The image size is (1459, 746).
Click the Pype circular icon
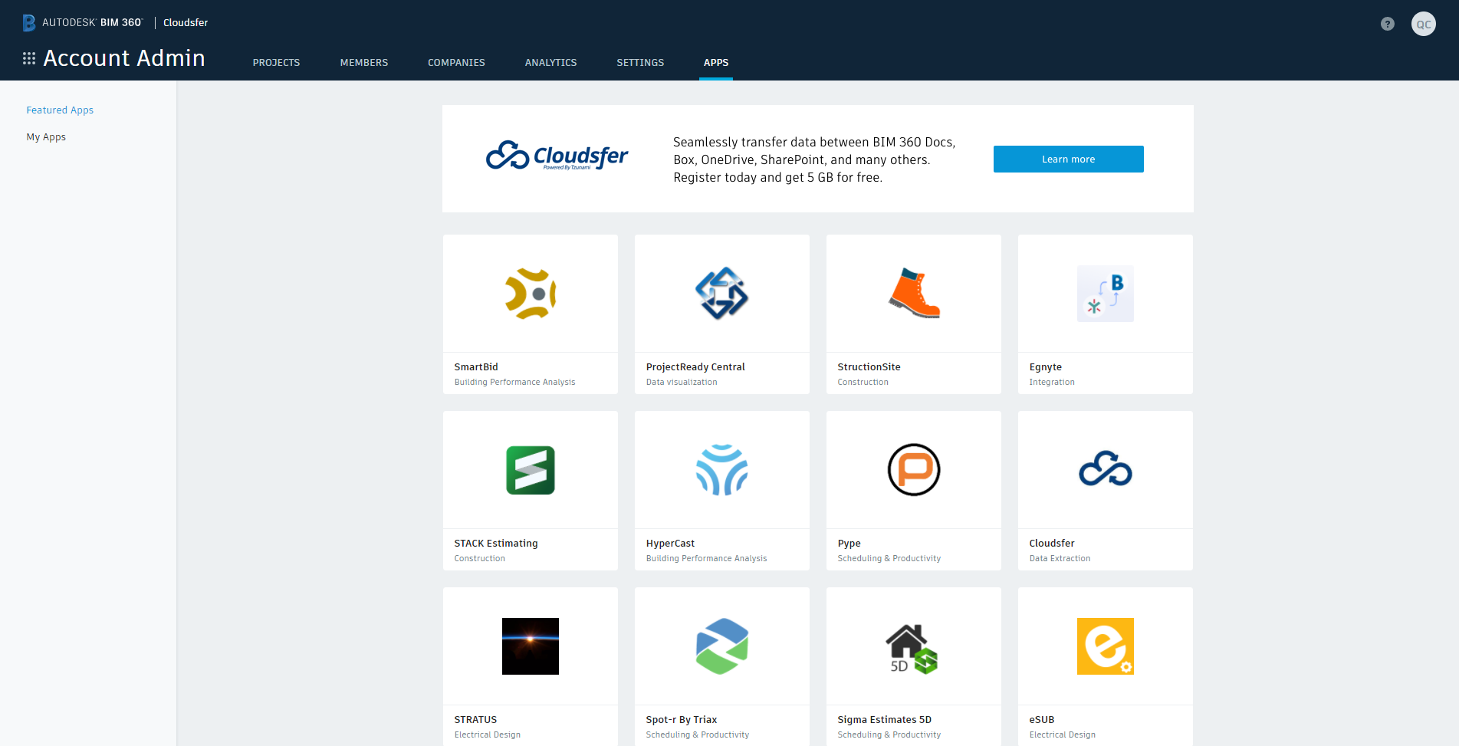(914, 470)
